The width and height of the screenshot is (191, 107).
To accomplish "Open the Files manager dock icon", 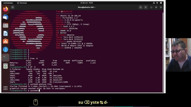I will click(5, 25).
